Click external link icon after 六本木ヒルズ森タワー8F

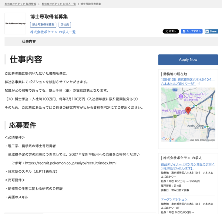[198, 84]
